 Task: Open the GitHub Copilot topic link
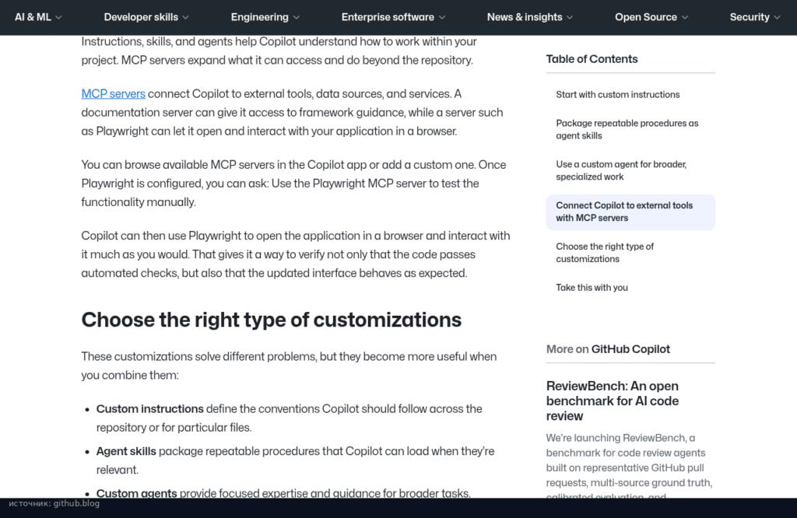click(x=630, y=349)
